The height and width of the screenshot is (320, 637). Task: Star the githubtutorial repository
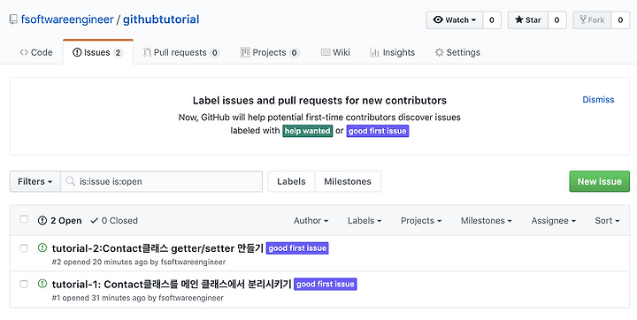pyautogui.click(x=528, y=20)
